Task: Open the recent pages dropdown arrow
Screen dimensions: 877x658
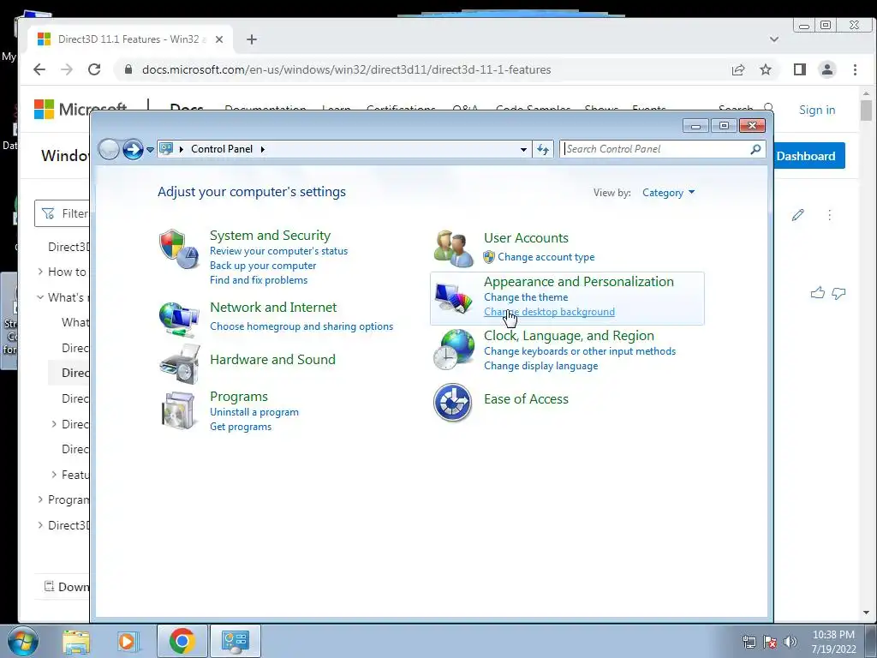Action: click(150, 149)
